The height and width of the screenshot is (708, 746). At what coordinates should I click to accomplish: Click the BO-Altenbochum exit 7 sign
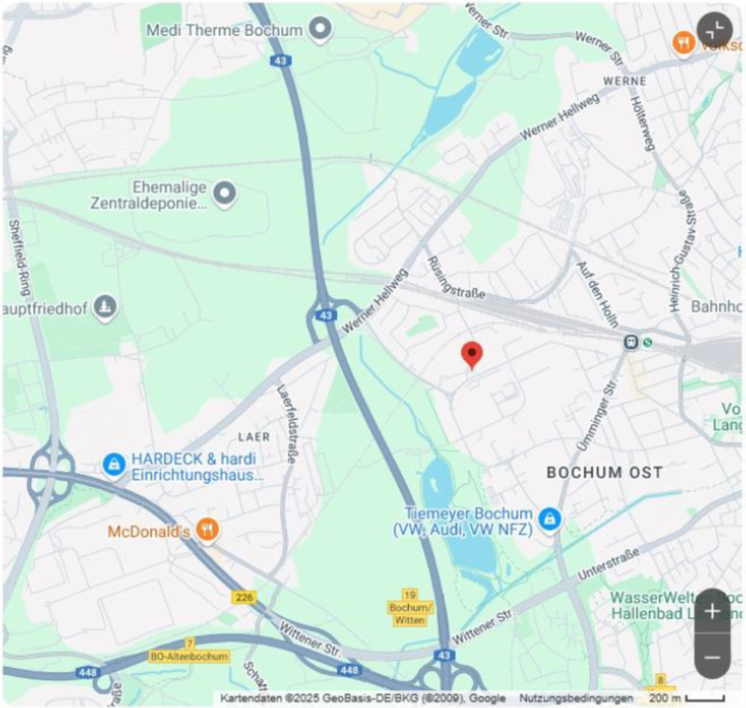(190, 652)
